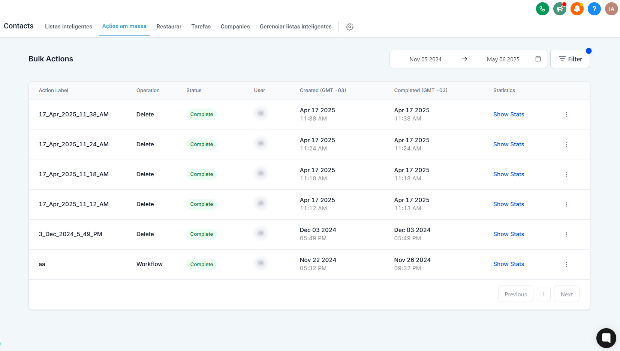620x351 pixels.
Task: Click Complete status badge in aa row
Action: [202, 264]
